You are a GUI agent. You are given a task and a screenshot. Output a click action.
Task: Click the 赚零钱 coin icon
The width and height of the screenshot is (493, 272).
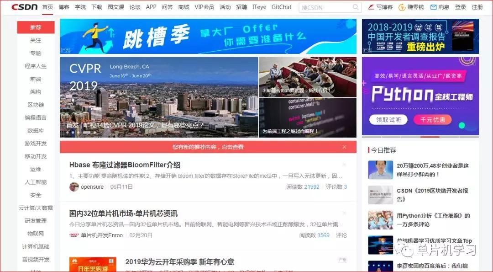coord(402,7)
